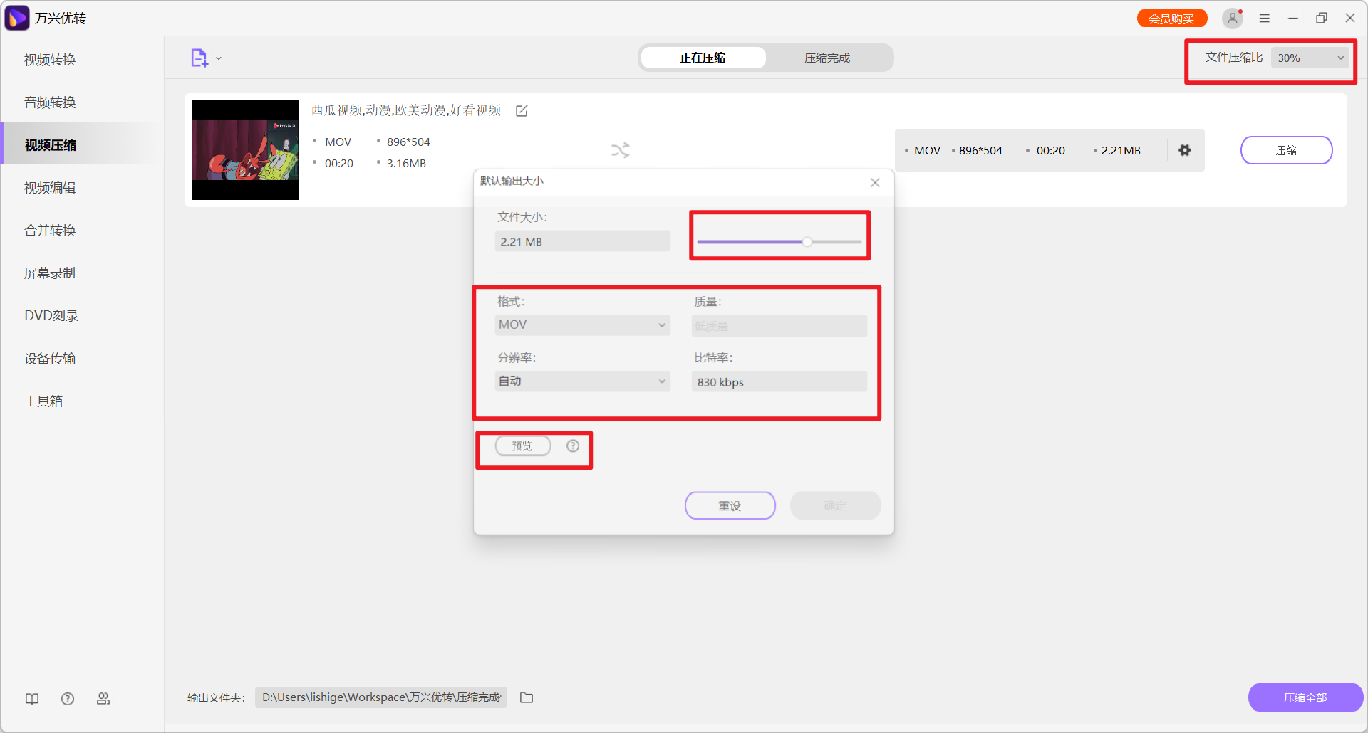
Task: Open the output folder icon
Action: 527,697
